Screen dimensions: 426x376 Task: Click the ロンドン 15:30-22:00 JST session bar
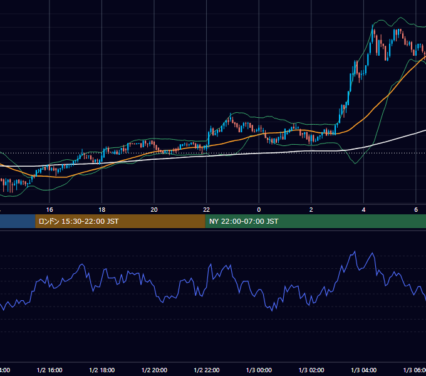(x=120, y=221)
